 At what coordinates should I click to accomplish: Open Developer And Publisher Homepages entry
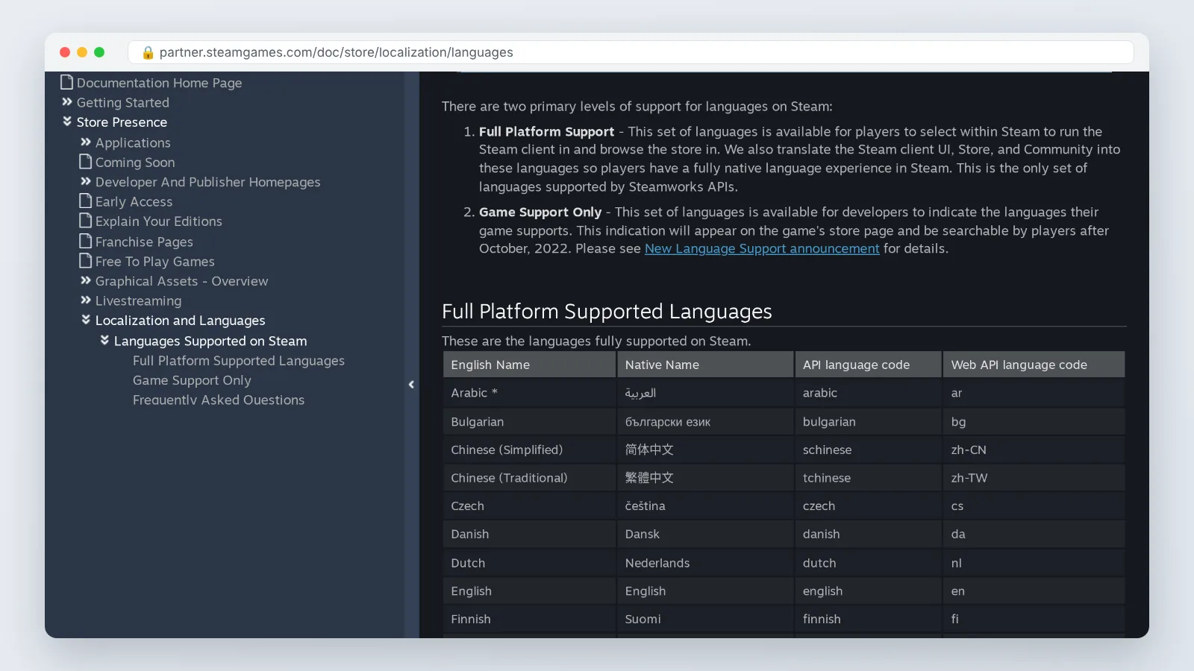(207, 182)
